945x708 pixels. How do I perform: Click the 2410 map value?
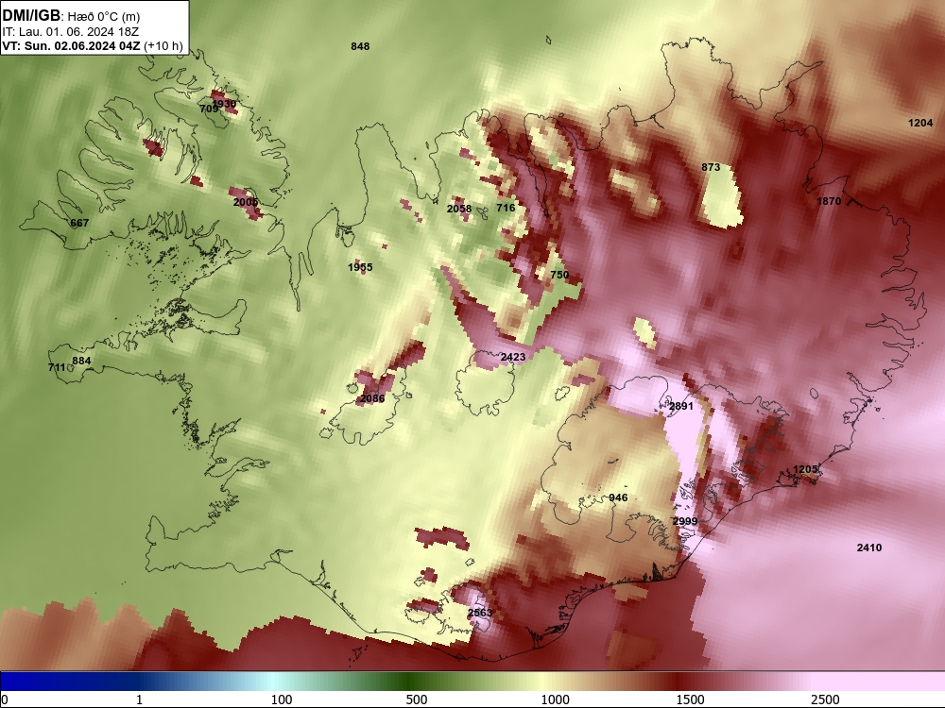pos(869,548)
